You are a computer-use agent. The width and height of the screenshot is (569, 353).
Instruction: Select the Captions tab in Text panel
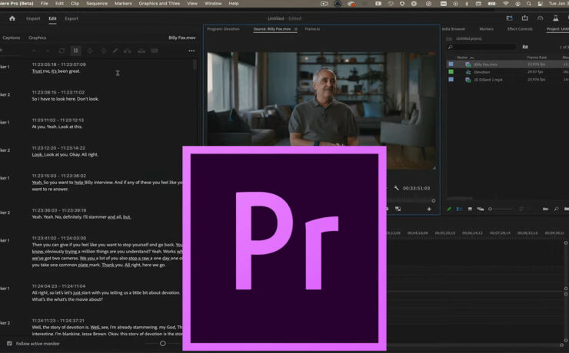[12, 38]
